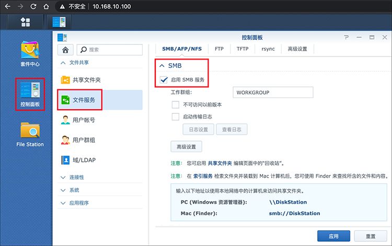The image size is (392, 246).
Task: Click the 域/LDAP directory icon
Action: pos(65,160)
